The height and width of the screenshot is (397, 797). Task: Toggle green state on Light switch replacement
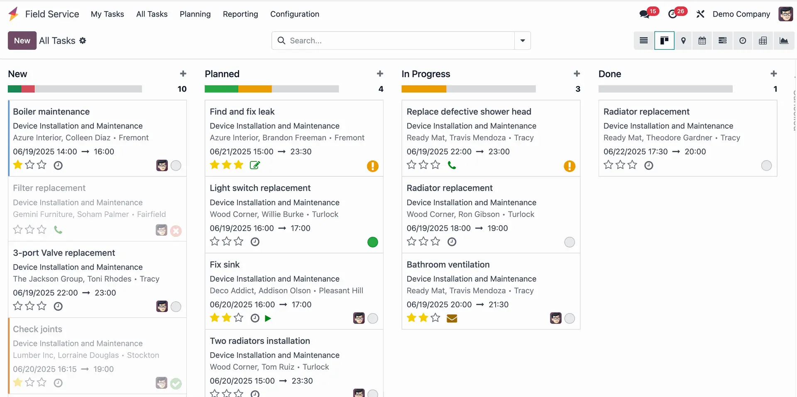(372, 242)
